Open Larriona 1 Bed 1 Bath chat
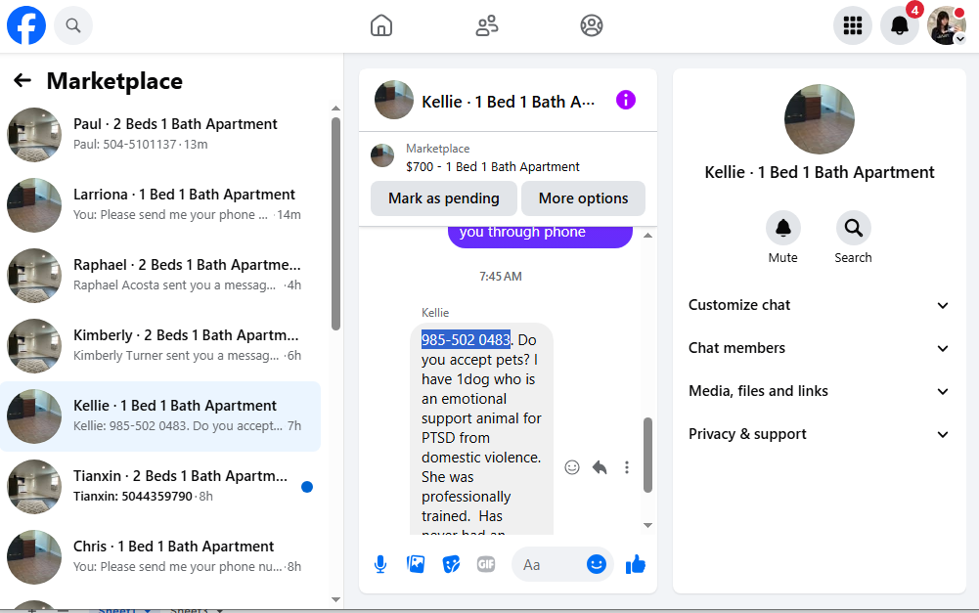Screen dimensions: 979x613 (160, 204)
